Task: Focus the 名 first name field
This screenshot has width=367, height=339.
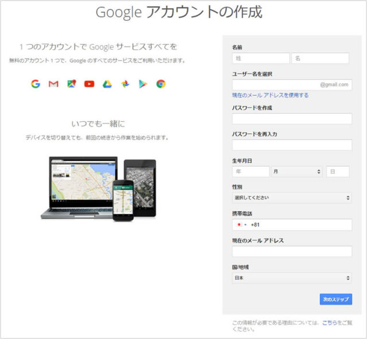Action: pos(320,58)
